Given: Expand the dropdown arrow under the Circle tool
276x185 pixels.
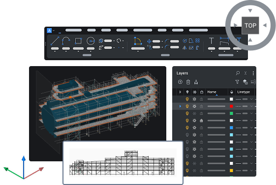Looking at the screenshot, I should [91, 51].
